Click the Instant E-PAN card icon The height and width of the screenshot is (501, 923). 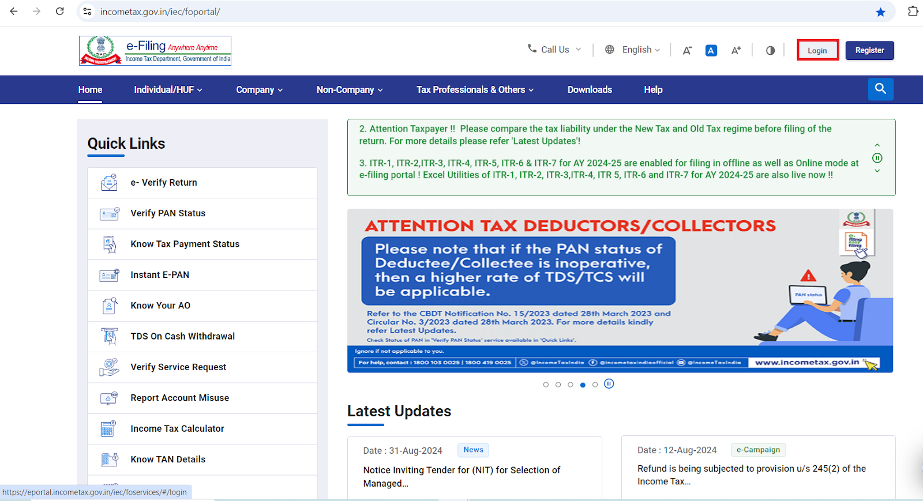(109, 275)
